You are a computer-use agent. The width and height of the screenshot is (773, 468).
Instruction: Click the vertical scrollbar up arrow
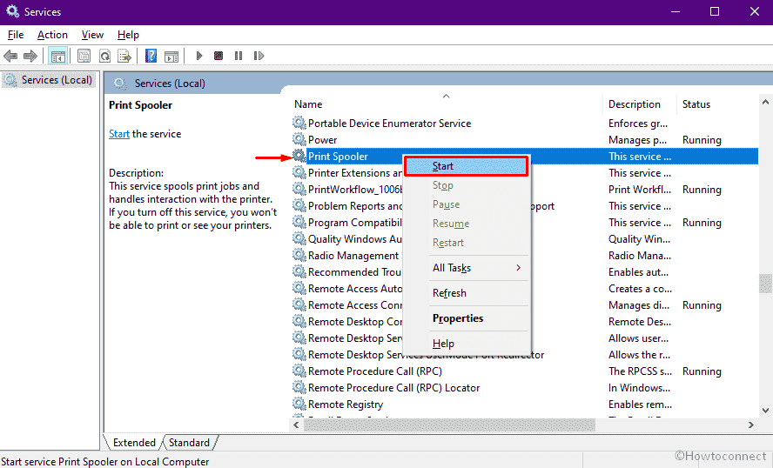point(765,102)
